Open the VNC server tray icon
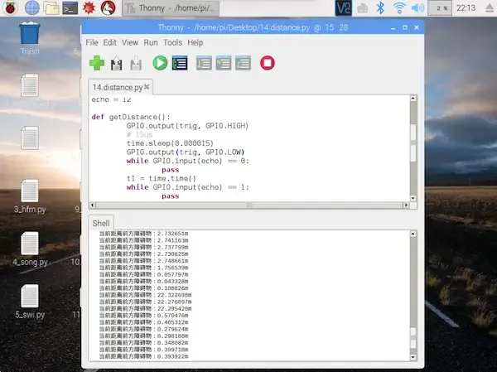The image size is (497, 372). click(344, 8)
